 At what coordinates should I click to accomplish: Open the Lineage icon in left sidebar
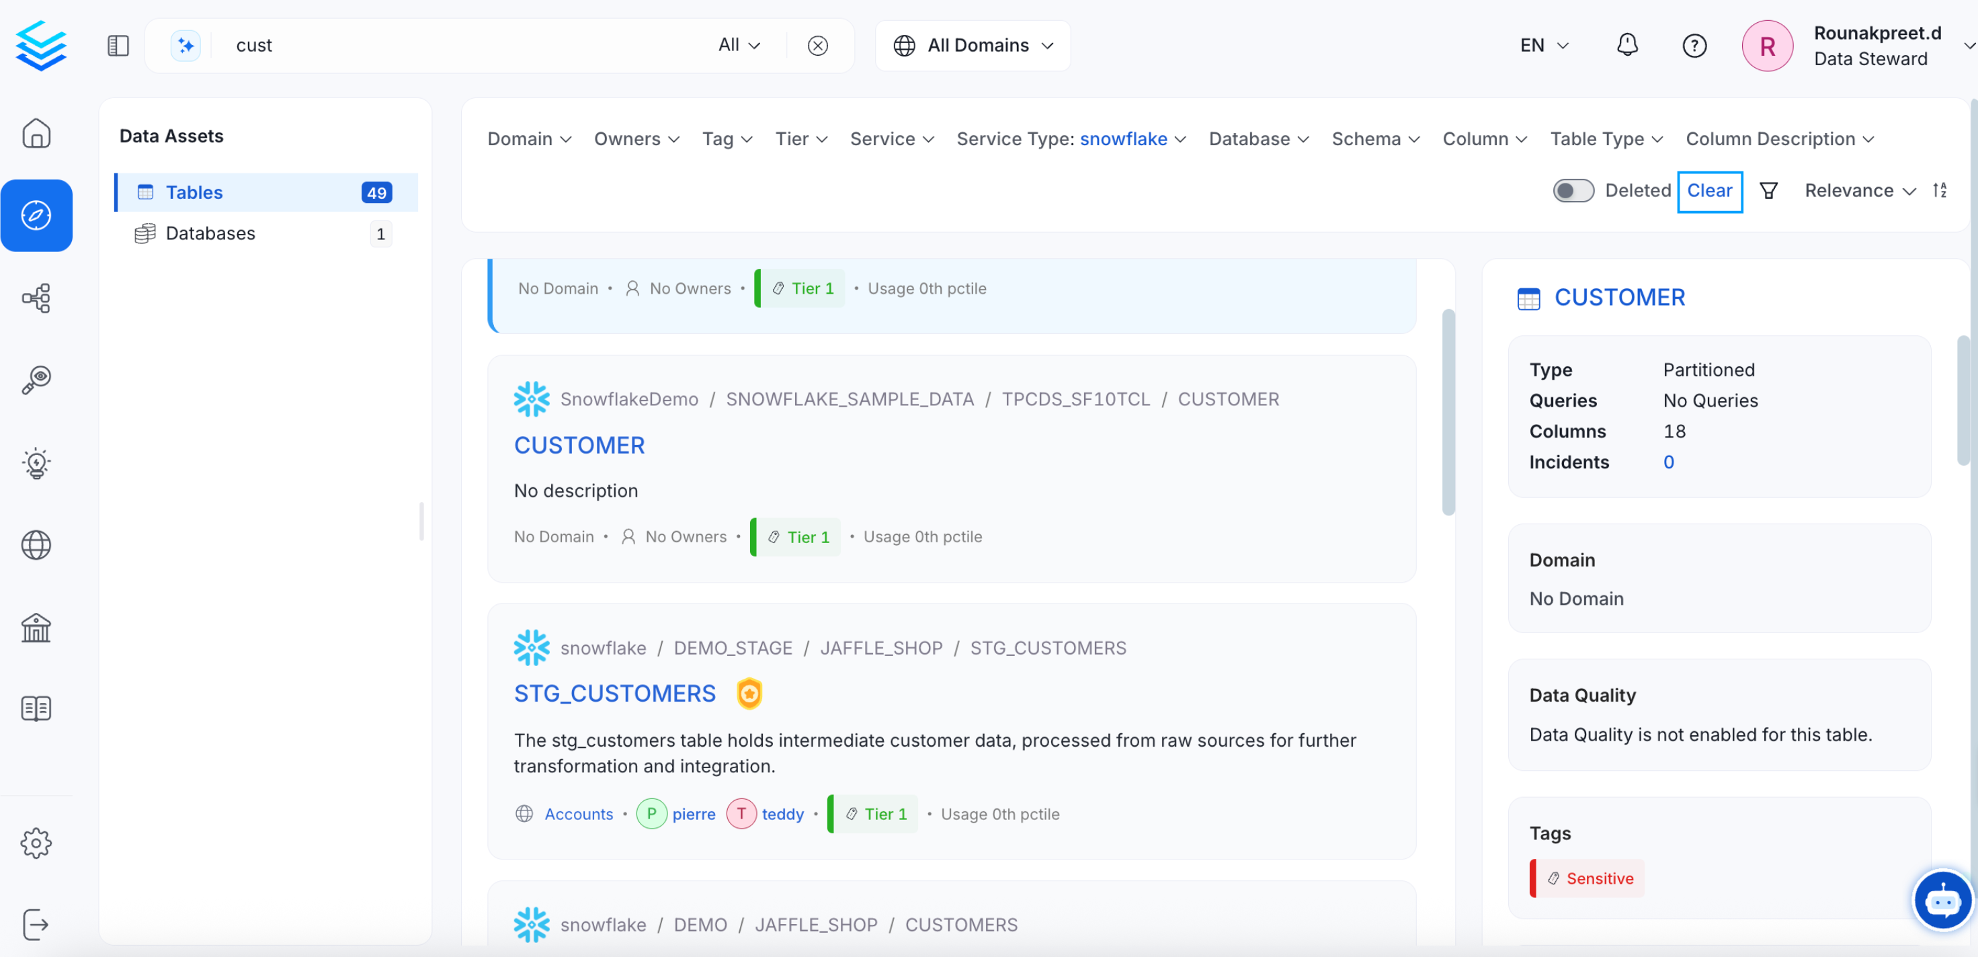click(36, 298)
